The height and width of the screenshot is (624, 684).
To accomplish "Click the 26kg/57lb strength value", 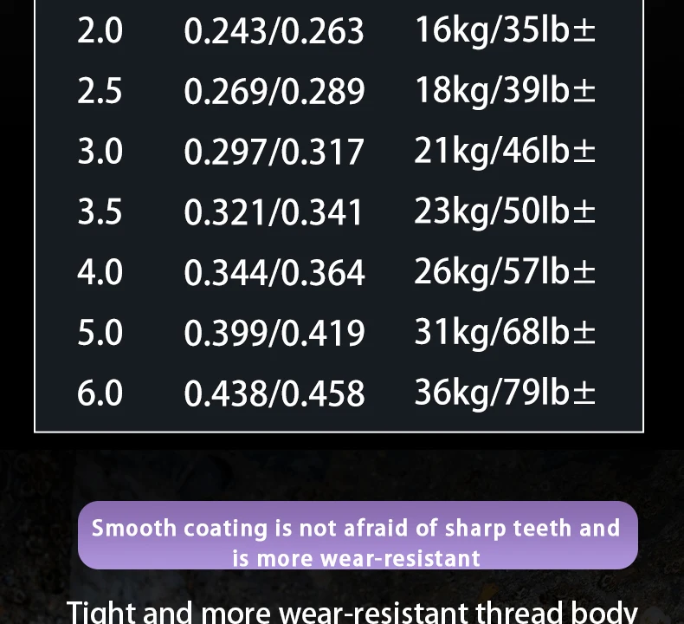I will [505, 272].
